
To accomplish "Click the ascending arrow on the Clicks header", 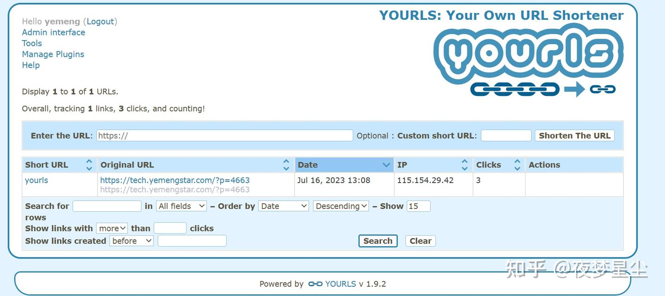I will pos(517,161).
